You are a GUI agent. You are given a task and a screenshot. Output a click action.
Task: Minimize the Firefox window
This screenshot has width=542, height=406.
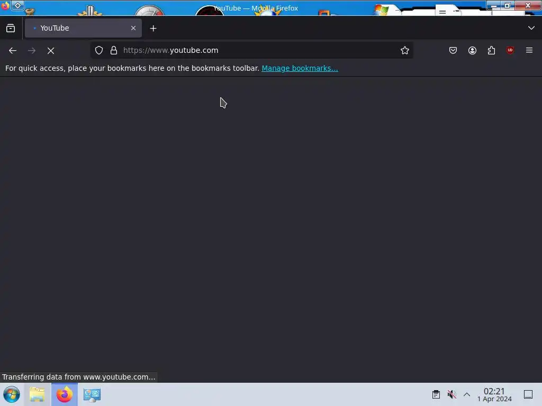click(494, 5)
